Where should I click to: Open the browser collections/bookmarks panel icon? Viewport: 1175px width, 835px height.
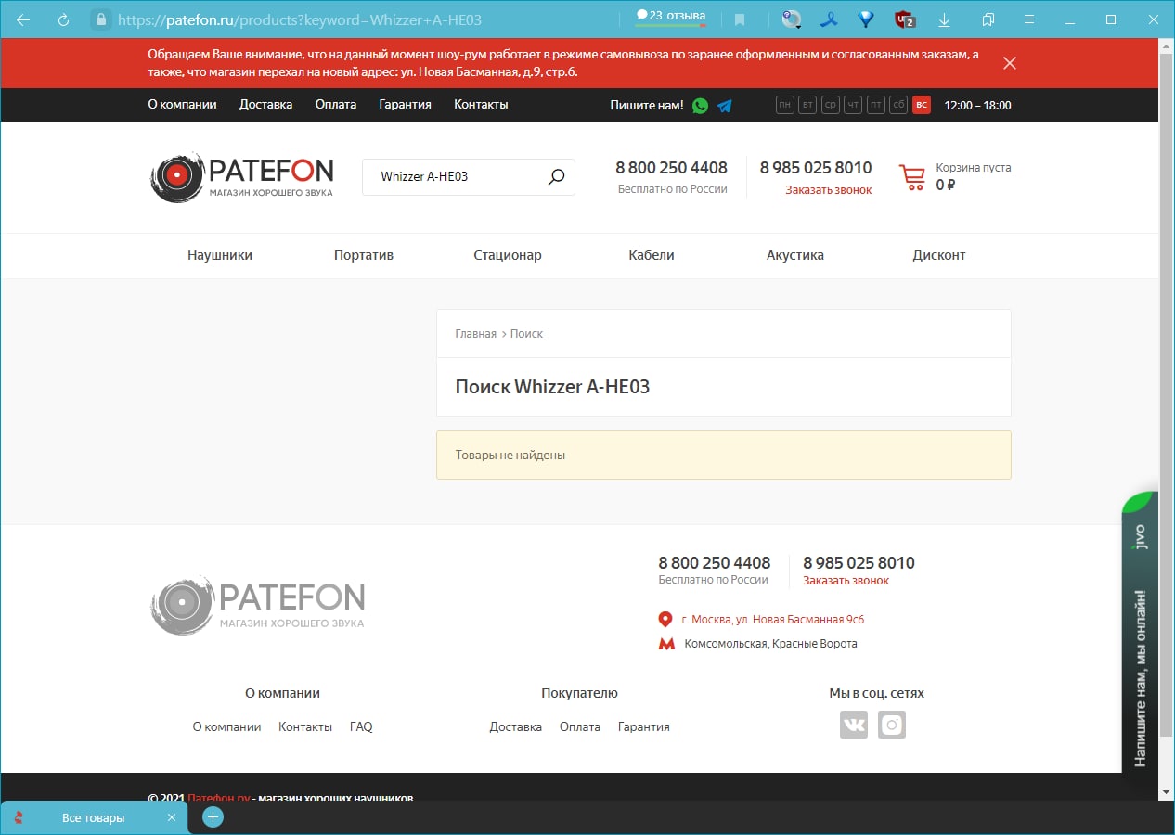point(988,19)
